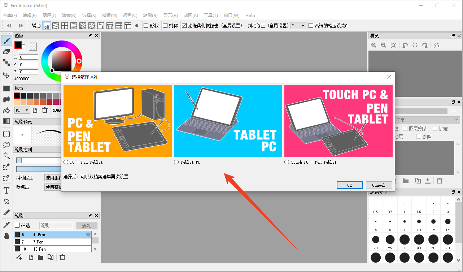The image size is (463, 272).
Task: Select the Text tool
Action: point(6,190)
